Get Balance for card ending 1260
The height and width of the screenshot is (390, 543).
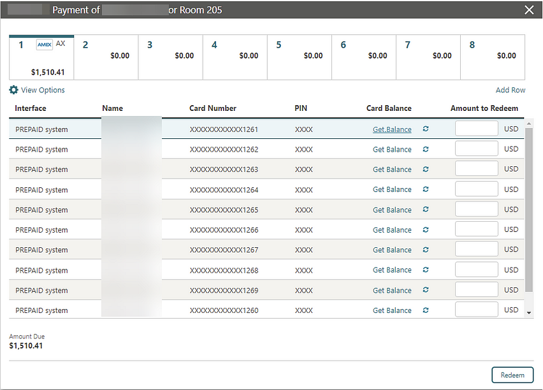click(x=392, y=310)
